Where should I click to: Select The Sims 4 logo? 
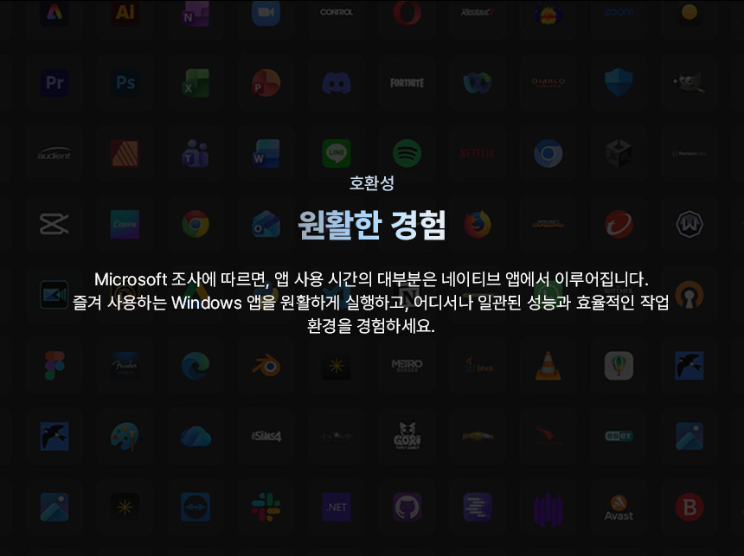pyautogui.click(x=266, y=436)
